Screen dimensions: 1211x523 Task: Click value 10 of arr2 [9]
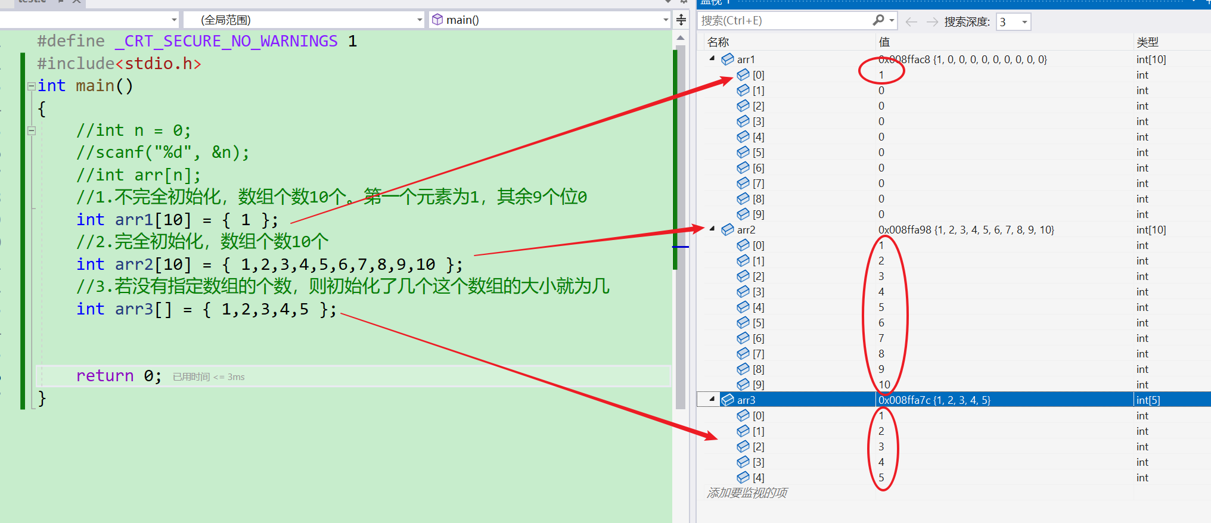[x=884, y=384]
